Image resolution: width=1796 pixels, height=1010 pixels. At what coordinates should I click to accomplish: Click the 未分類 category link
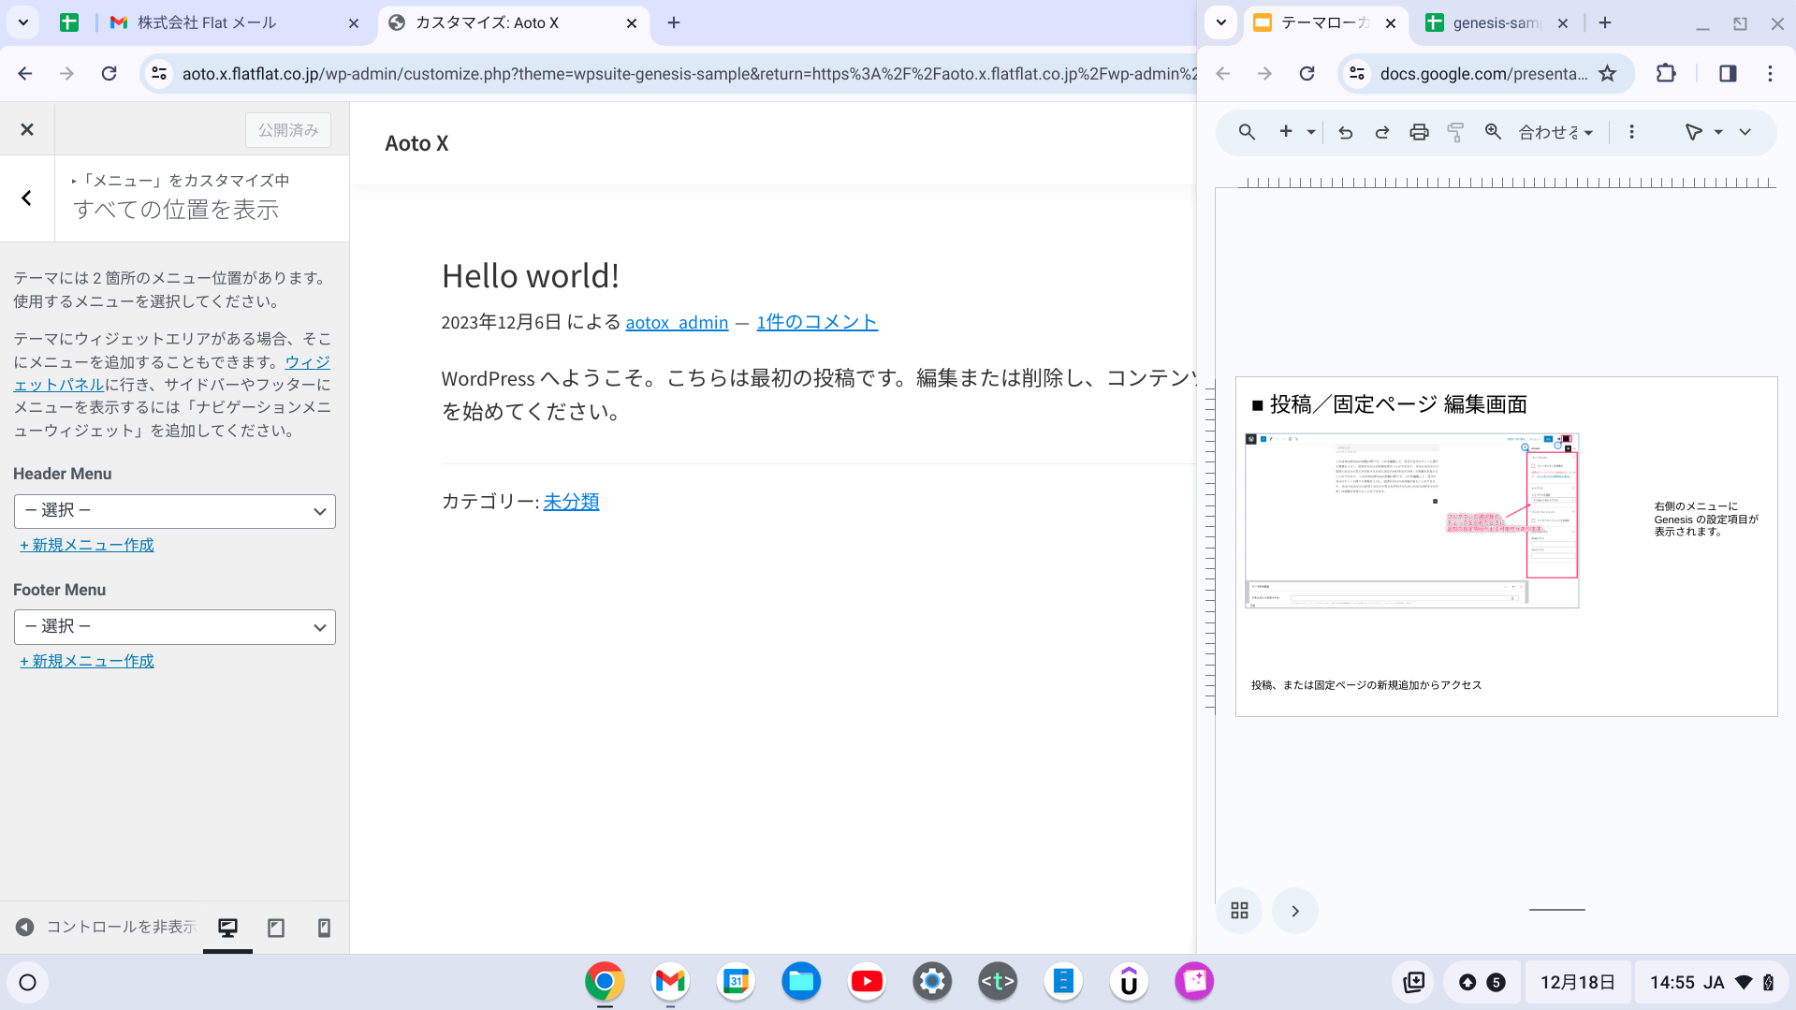point(571,502)
